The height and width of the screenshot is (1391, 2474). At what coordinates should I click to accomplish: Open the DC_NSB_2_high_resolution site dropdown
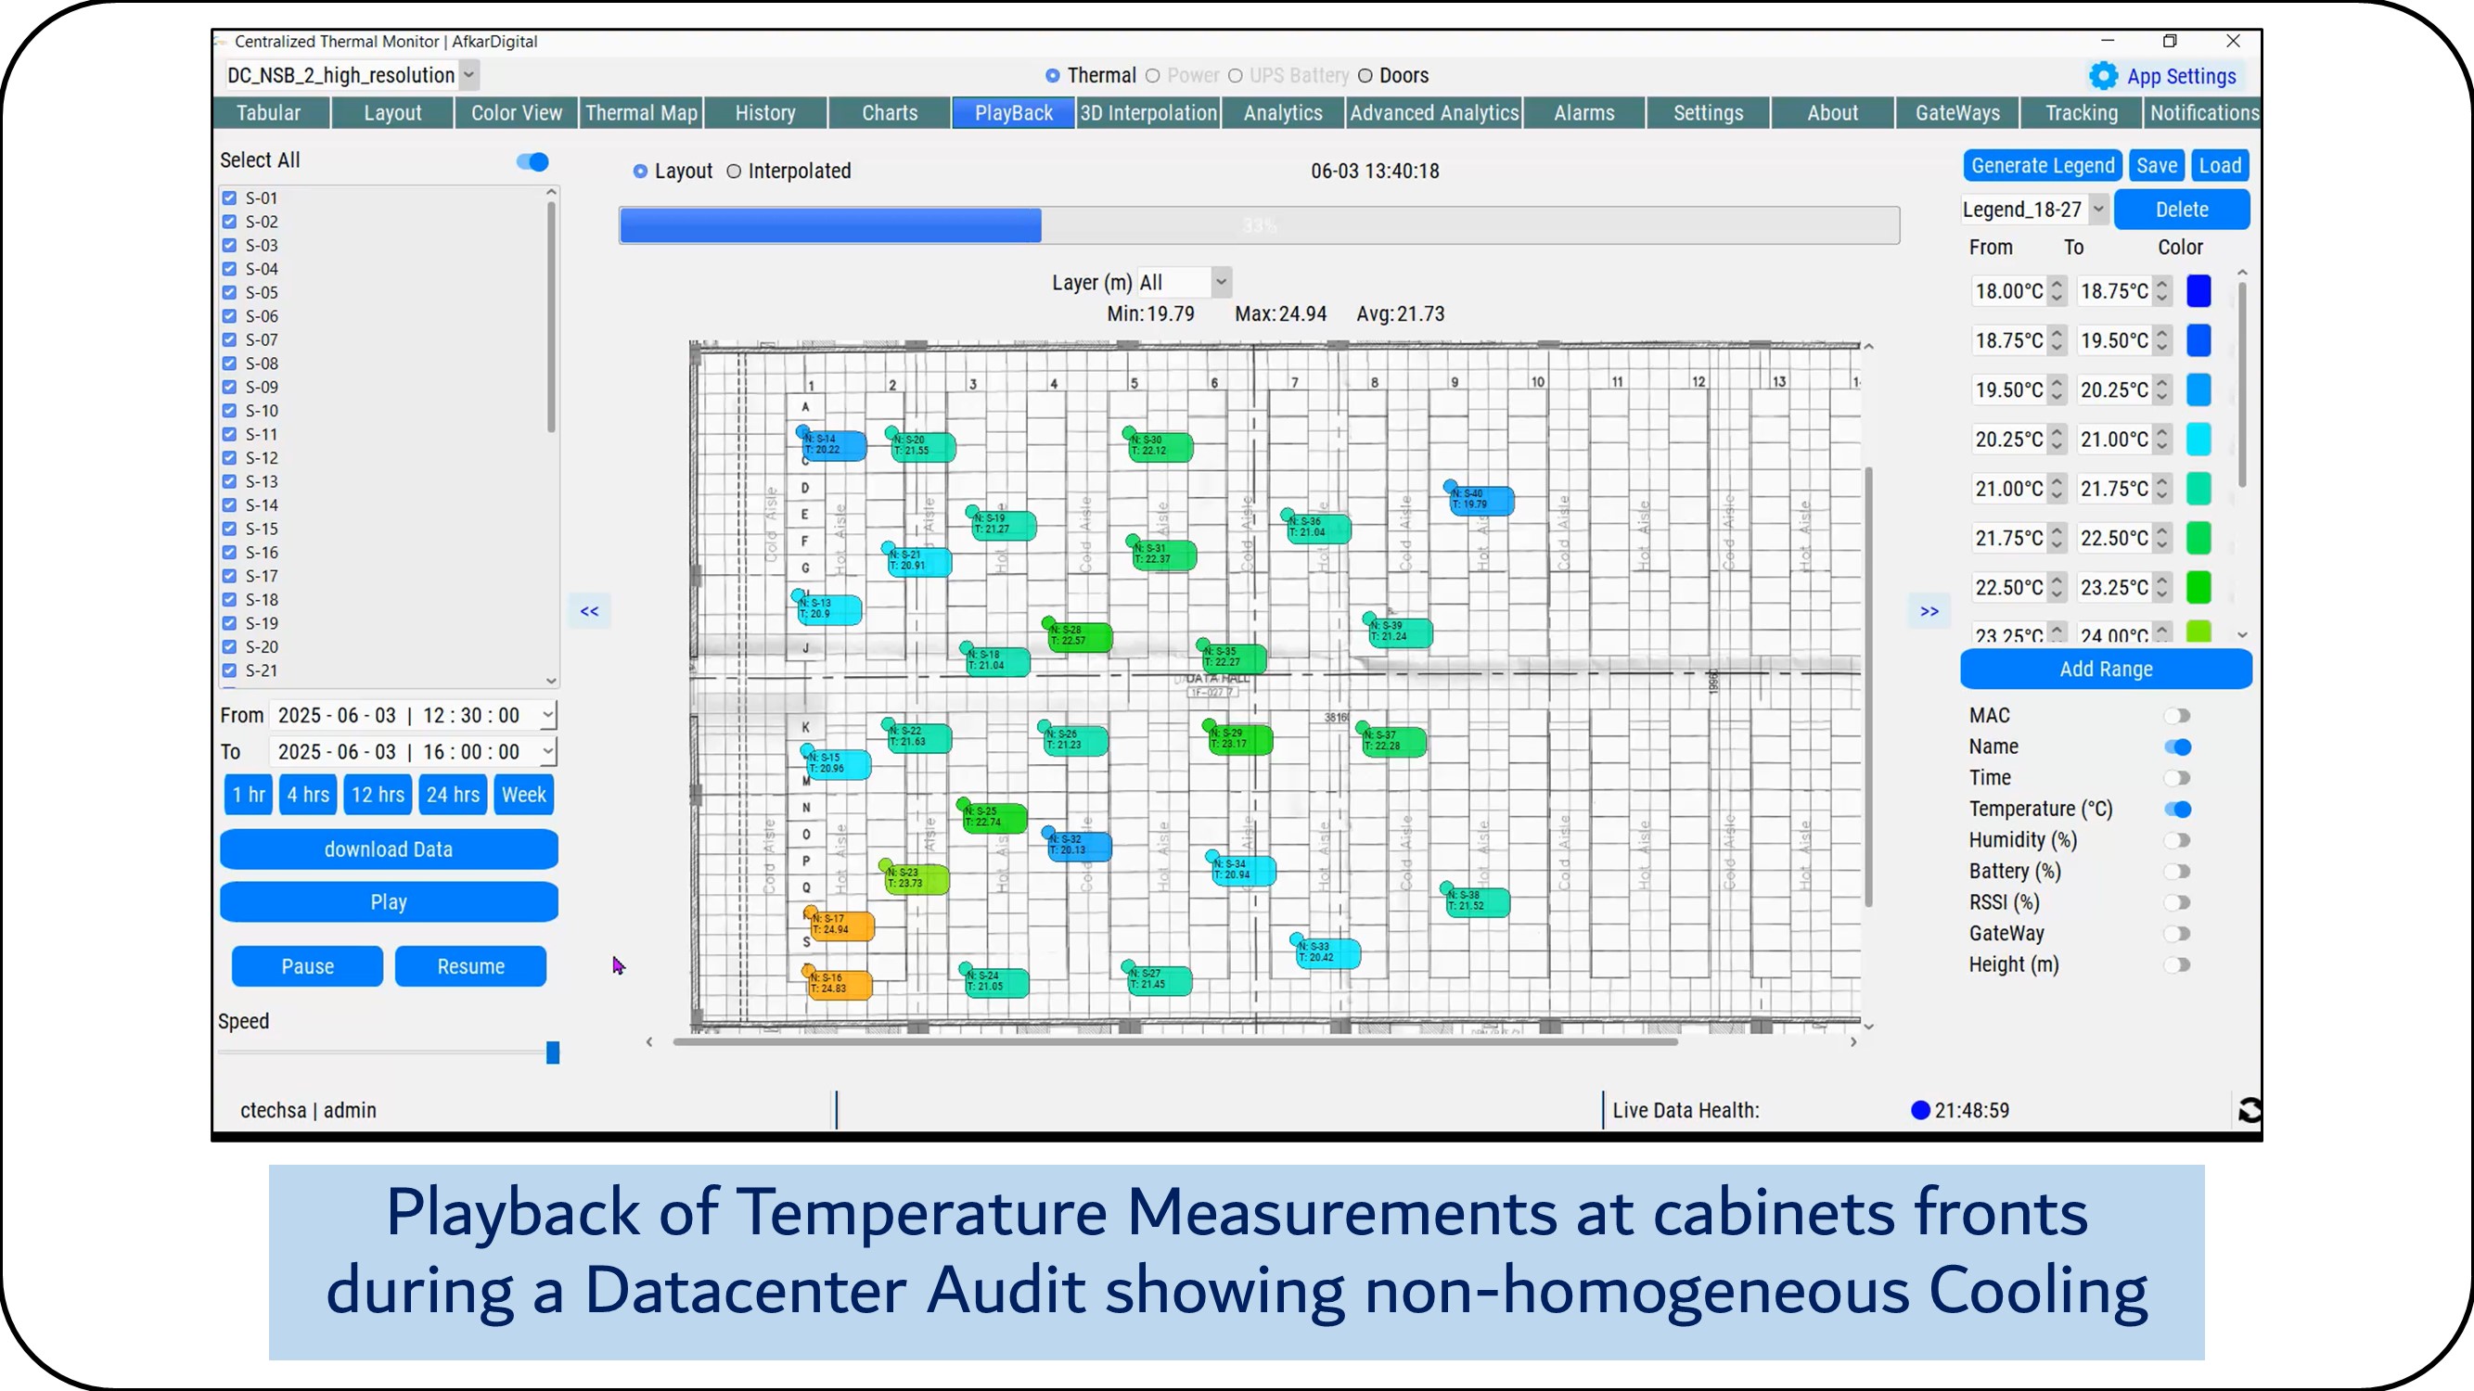click(468, 75)
